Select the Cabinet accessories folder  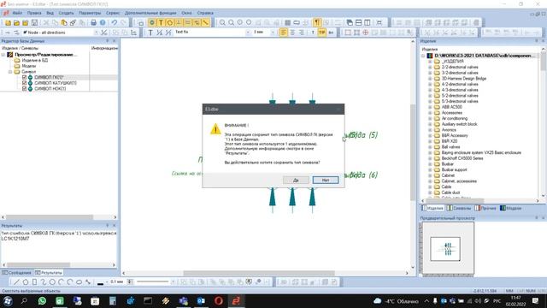tap(459, 181)
